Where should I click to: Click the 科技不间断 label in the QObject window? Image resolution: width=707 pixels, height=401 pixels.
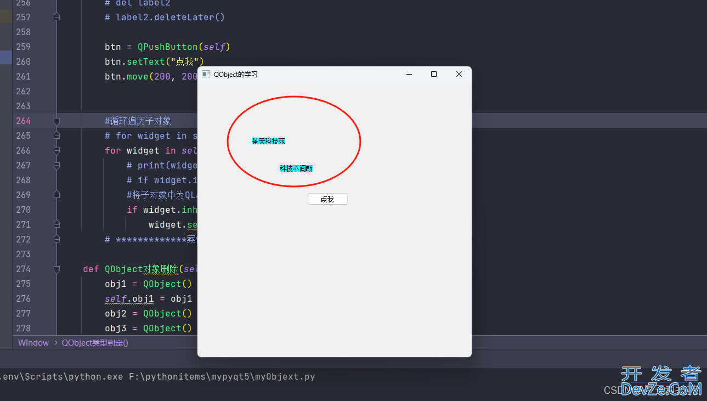pyautogui.click(x=296, y=168)
